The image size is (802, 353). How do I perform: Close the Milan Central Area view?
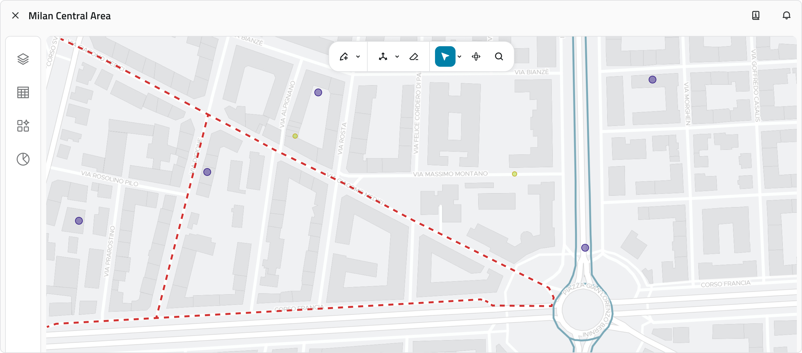pos(15,15)
